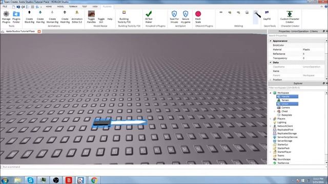Open Building Tools by F3X
The image size is (328, 184).
(x=124, y=17)
